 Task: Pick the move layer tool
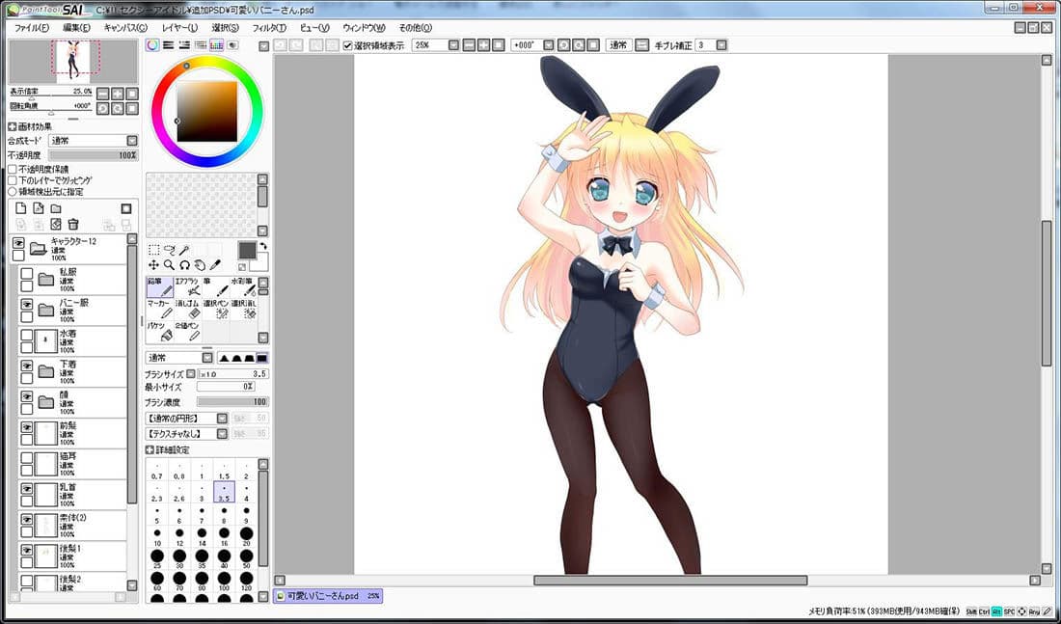coord(154,264)
